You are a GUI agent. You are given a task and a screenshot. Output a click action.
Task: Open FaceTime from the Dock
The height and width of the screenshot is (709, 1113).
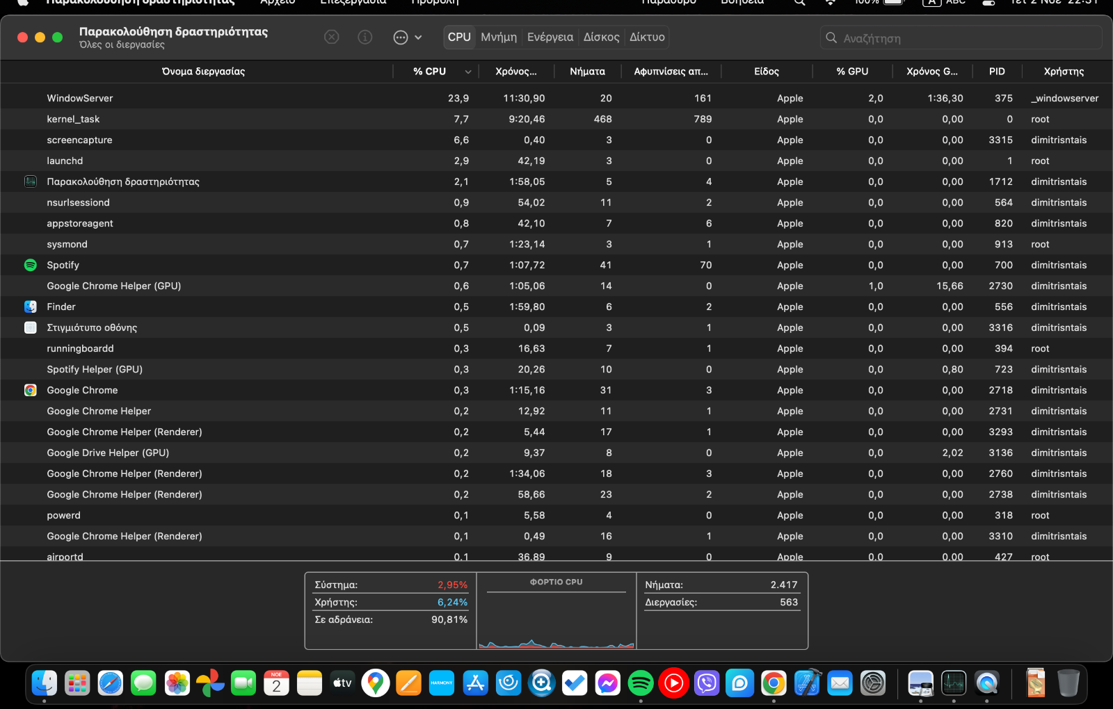click(x=243, y=683)
